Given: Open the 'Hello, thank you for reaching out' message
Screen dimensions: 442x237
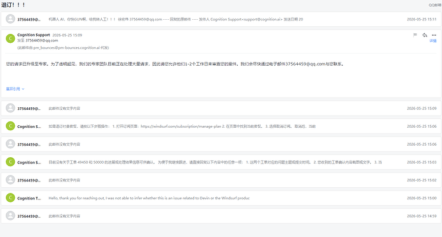Looking at the screenshot, I should (221, 198).
